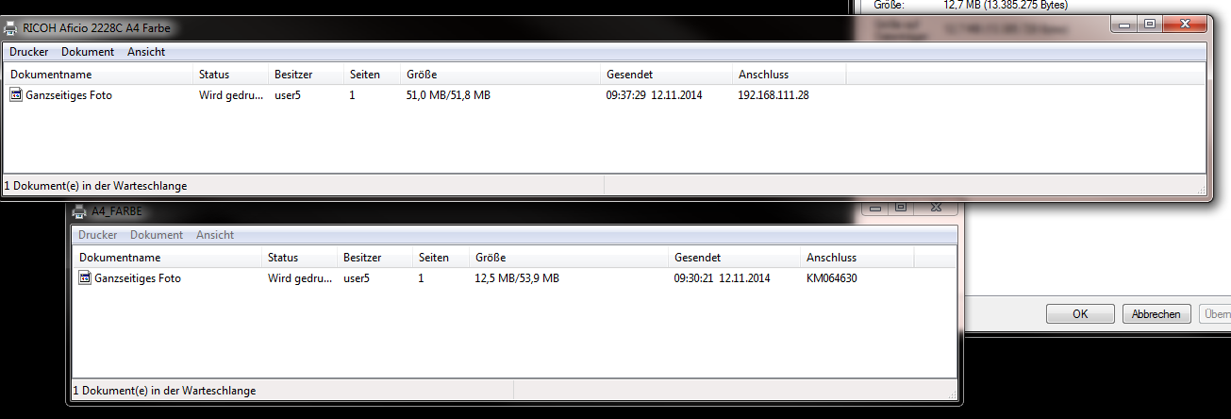Open the Drucker menu in A4_FARBE window
This screenshot has height=419, width=1231.
[98, 235]
